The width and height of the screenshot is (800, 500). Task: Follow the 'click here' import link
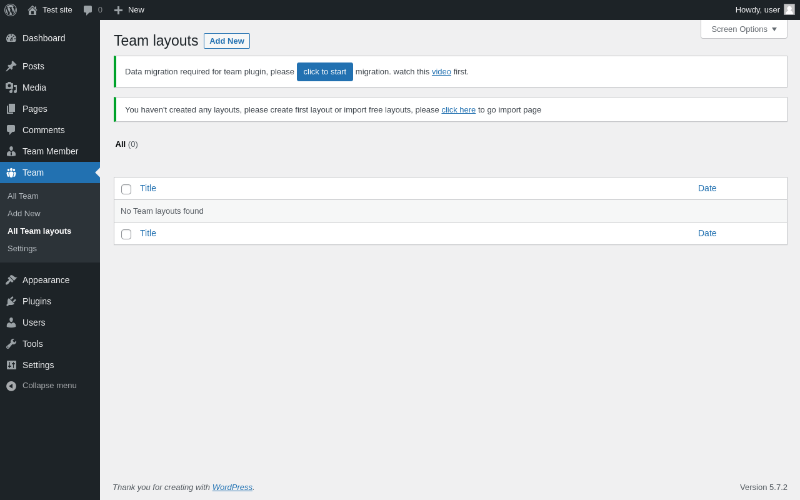point(459,110)
